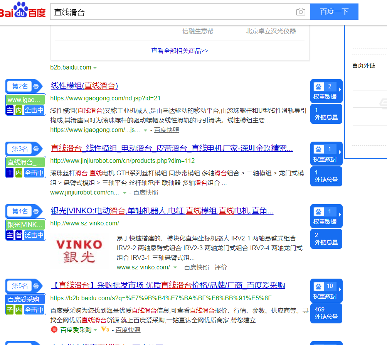Click the VINKO 银光 logo thumbnail
The width and height of the screenshot is (387, 345).
[x=79, y=250]
